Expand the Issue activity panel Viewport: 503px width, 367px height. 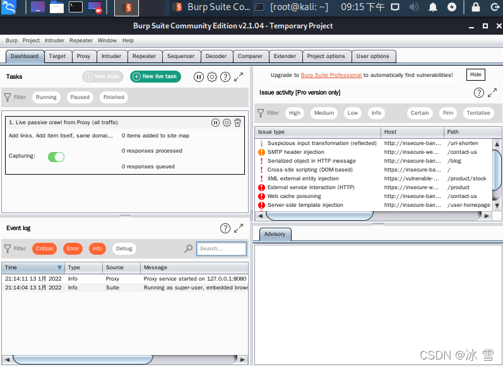click(x=492, y=93)
